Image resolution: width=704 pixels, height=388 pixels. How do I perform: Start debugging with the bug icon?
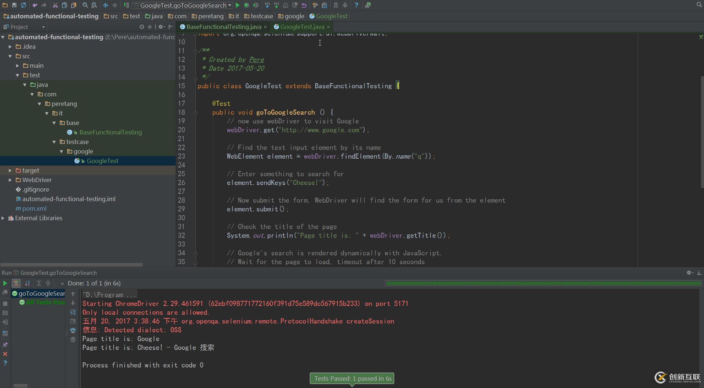click(246, 5)
